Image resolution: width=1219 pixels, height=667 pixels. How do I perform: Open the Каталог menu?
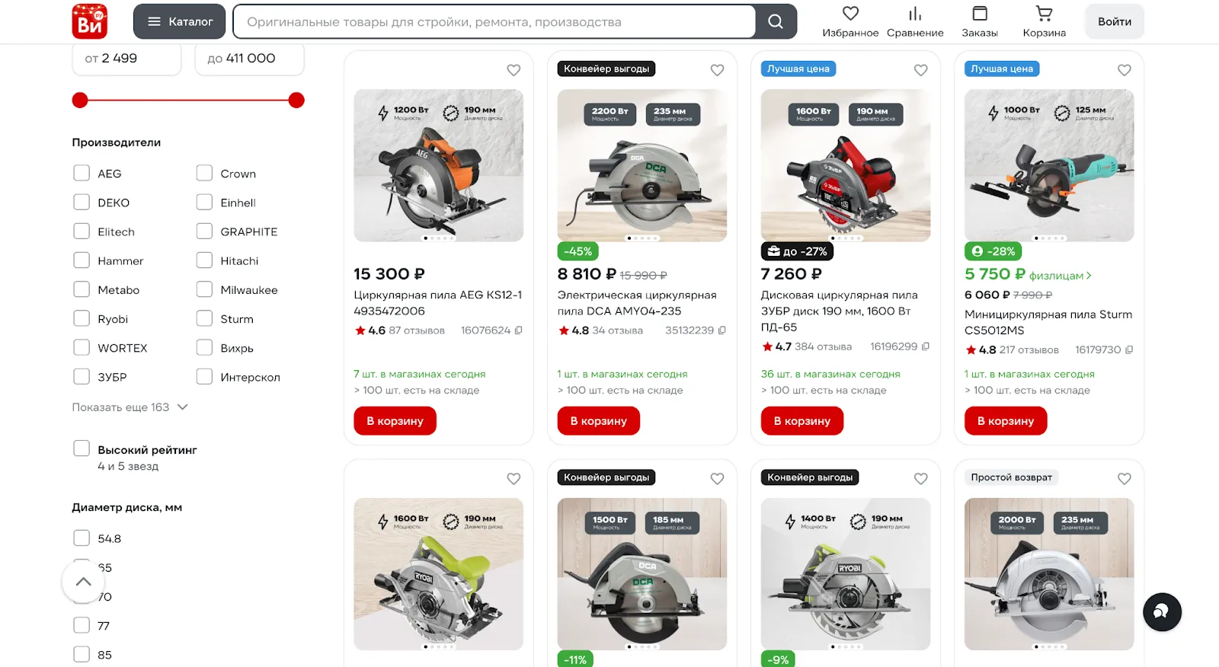pyautogui.click(x=180, y=21)
